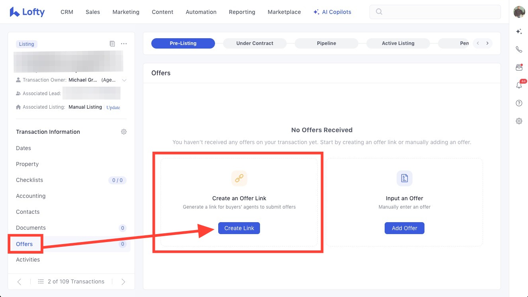Open the Marketing menu
Screen dimensions: 528x297
tap(126, 12)
